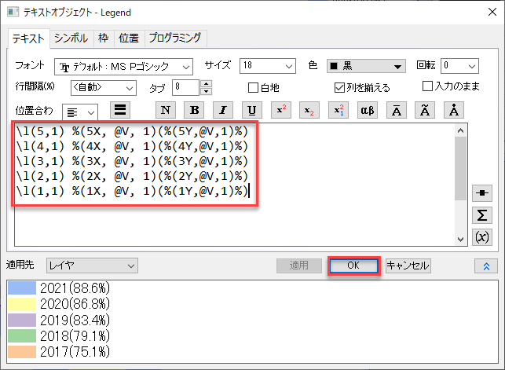The width and height of the screenshot is (505, 370).
Task: Apply superscript x² formatting
Action: click(281, 110)
